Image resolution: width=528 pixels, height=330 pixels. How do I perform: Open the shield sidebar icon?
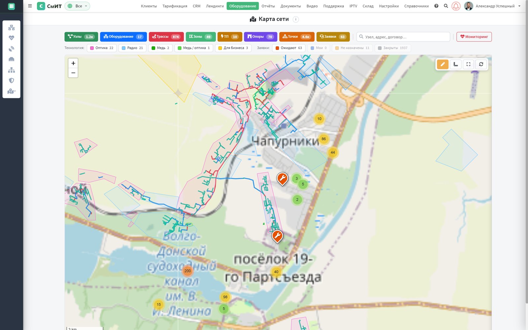click(12, 81)
